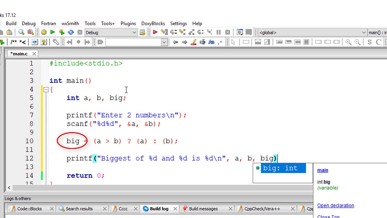This screenshot has height=218, width=387.
Task: Open the Fortran menu
Action: coord(48,23)
